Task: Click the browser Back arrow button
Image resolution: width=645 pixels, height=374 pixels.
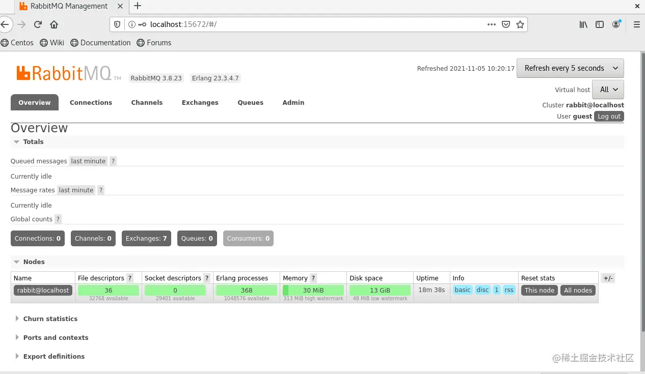Action: [x=4, y=24]
